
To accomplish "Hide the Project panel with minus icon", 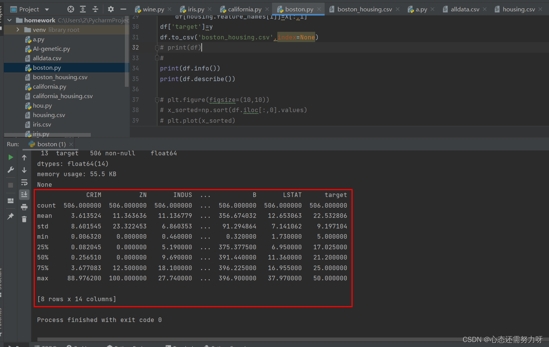I will (123, 9).
